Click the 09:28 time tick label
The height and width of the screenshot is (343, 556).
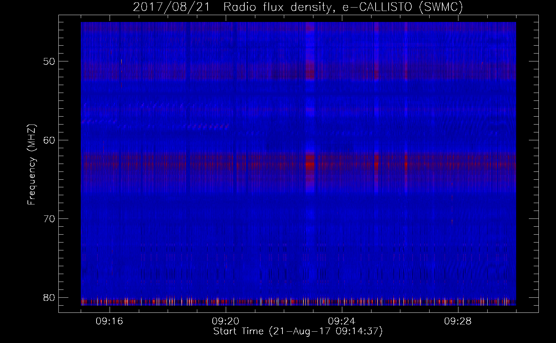click(458, 321)
